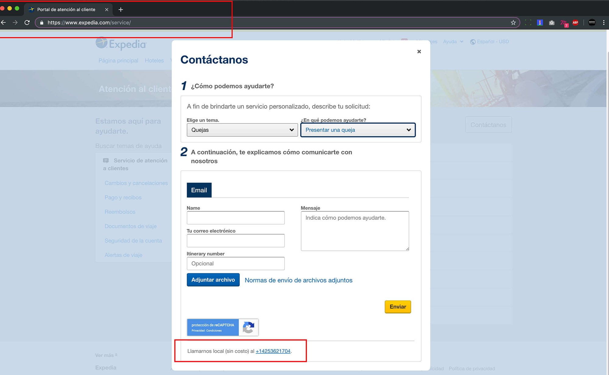Open a new browser tab
This screenshot has width=609, height=375.
pos(121,9)
